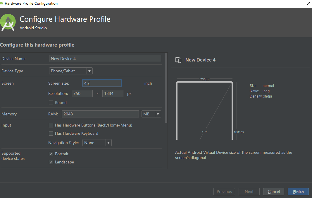Click the 'Configure this hardware profile' heading
This screenshot has width=312, height=198.
click(x=37, y=45)
